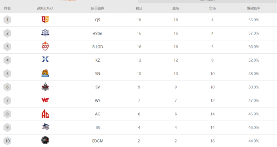Viewport: 277px width, 147px height.
Task: Click the R.LGD team name
Action: point(98,47)
